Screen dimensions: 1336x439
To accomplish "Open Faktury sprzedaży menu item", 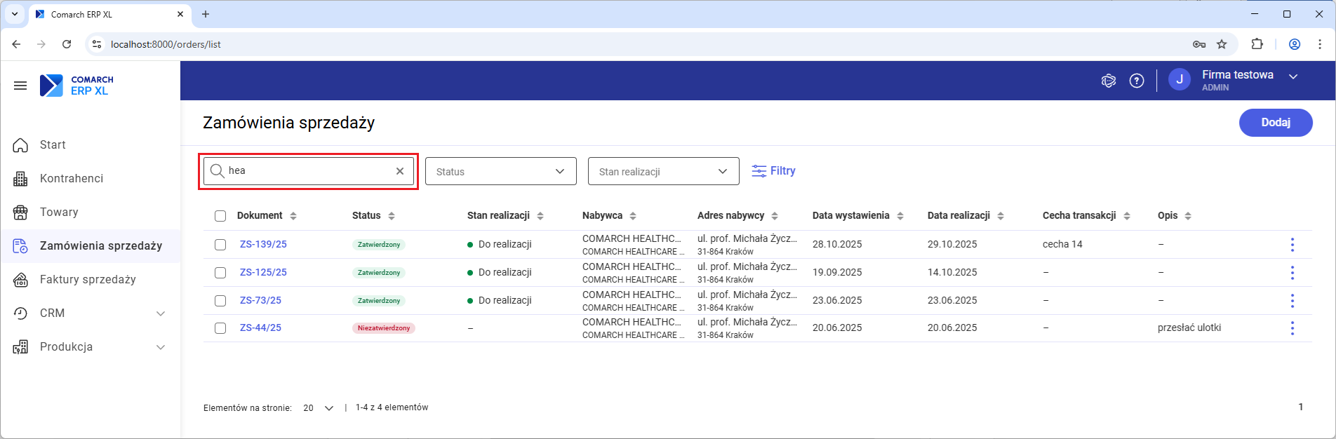I will click(88, 280).
